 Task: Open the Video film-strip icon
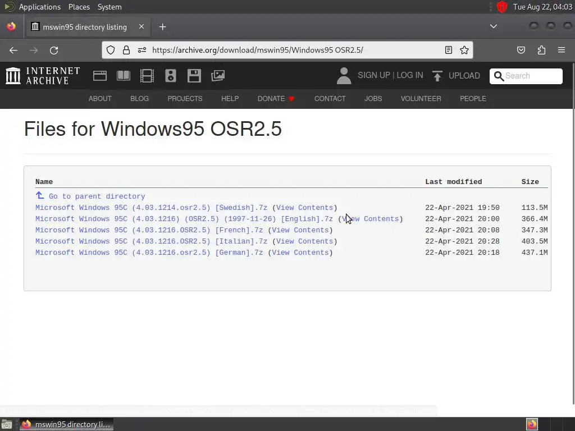[x=147, y=76]
